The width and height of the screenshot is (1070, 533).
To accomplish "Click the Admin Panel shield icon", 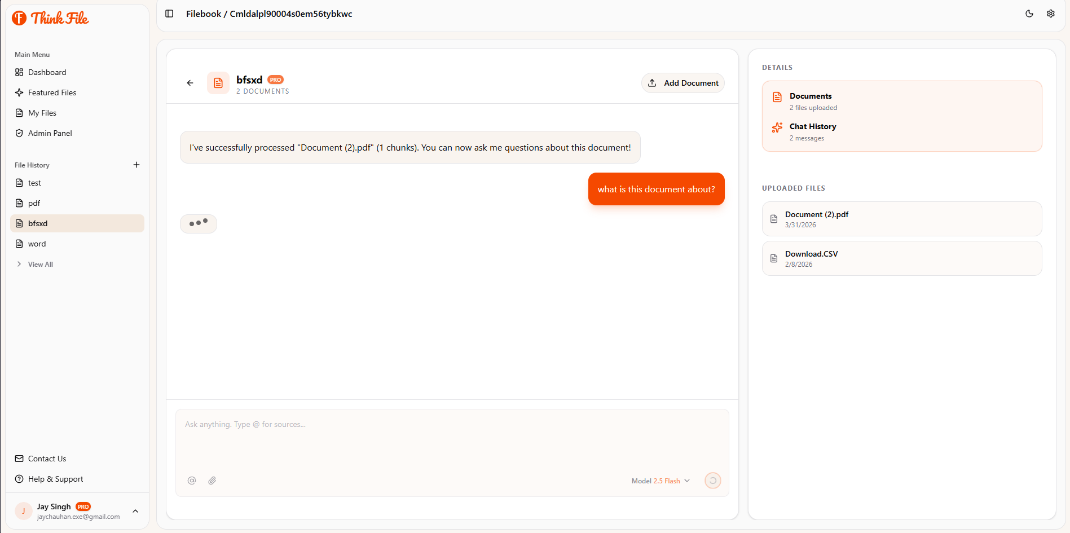I will (19, 133).
